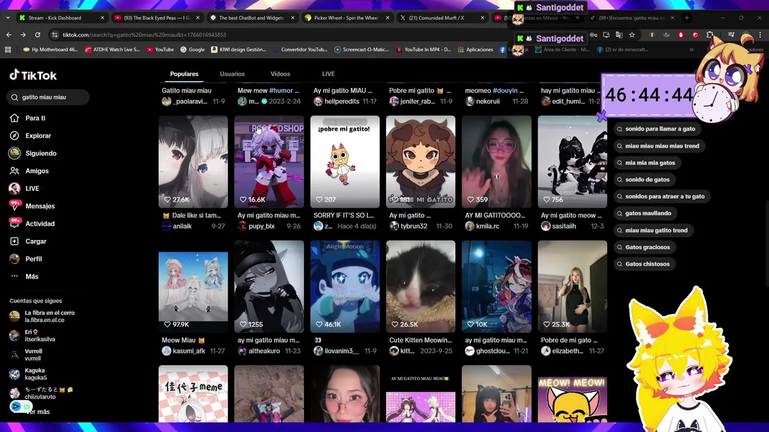
Task: Expand followed accounts with Ver más
Action: 37,412
